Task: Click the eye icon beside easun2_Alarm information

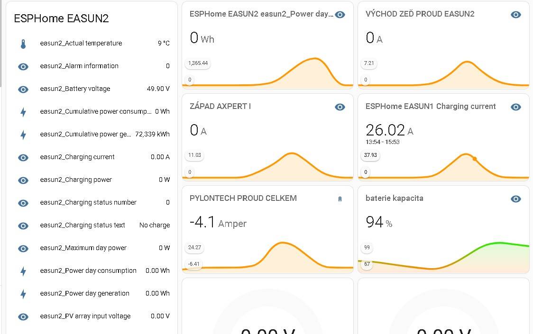Action: [23, 67]
